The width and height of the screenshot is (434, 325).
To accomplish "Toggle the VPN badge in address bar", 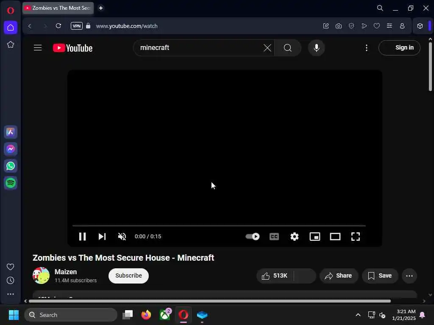I will coord(77,26).
